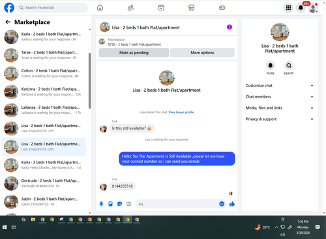Click the Facebook logo

(9, 8)
